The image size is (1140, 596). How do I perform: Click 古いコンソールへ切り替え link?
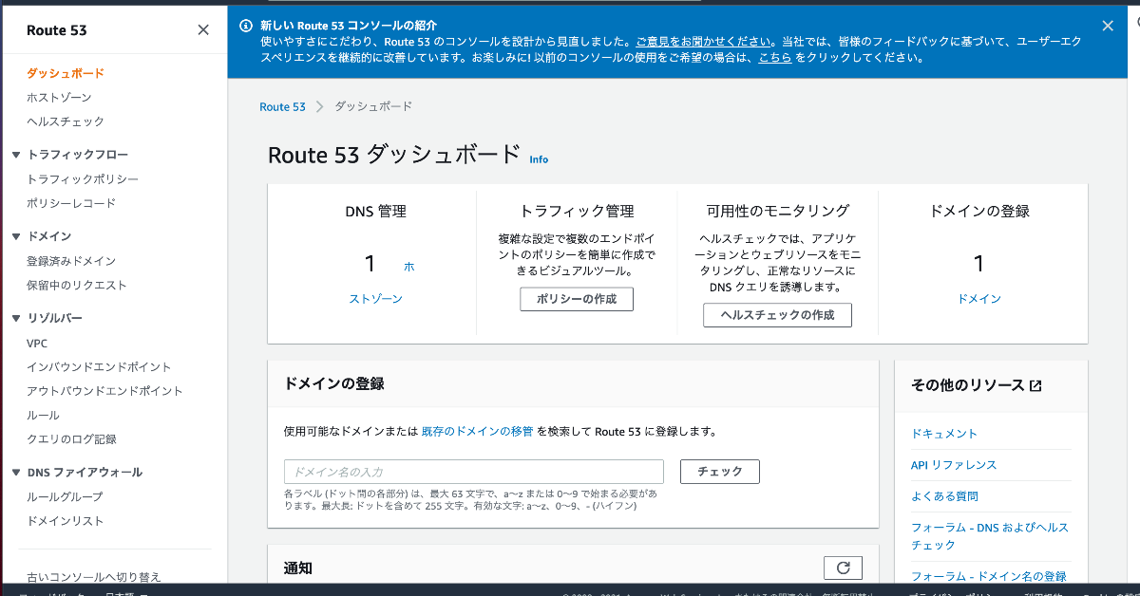(x=94, y=576)
